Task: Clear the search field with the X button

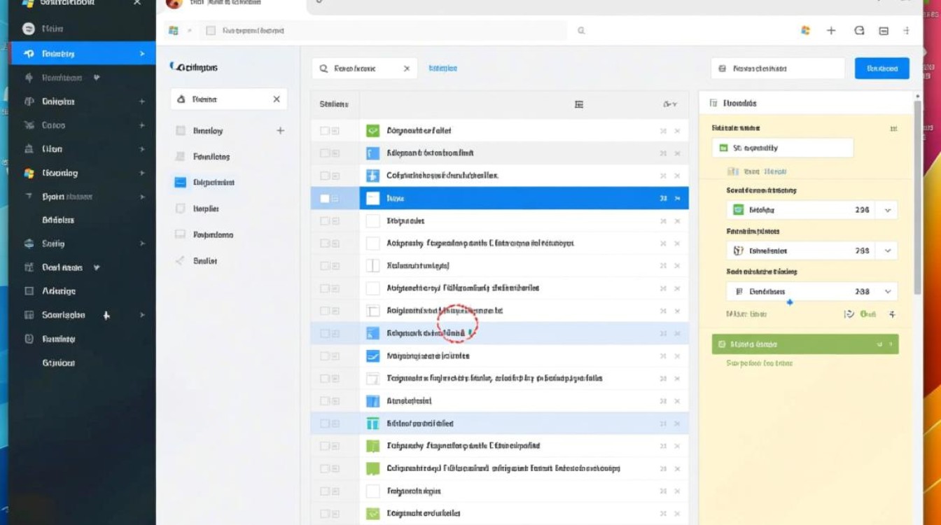Action: tap(406, 68)
